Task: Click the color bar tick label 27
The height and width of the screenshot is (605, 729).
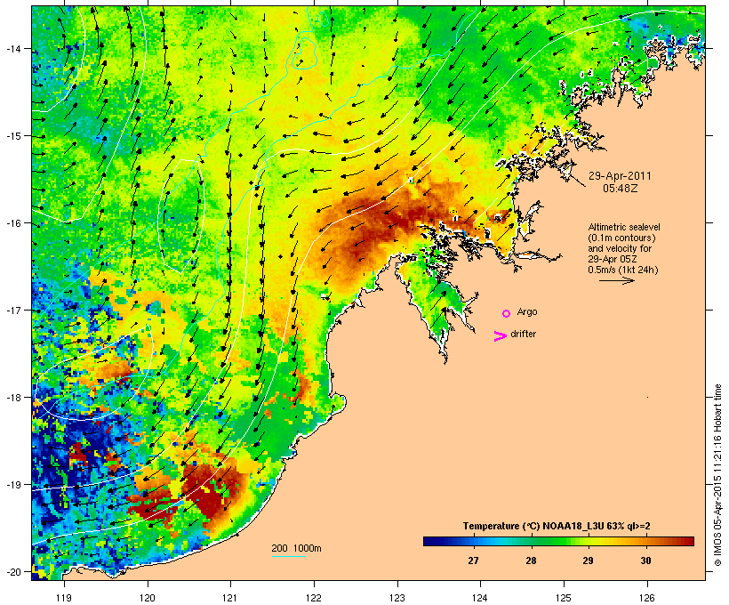Action: (x=473, y=561)
